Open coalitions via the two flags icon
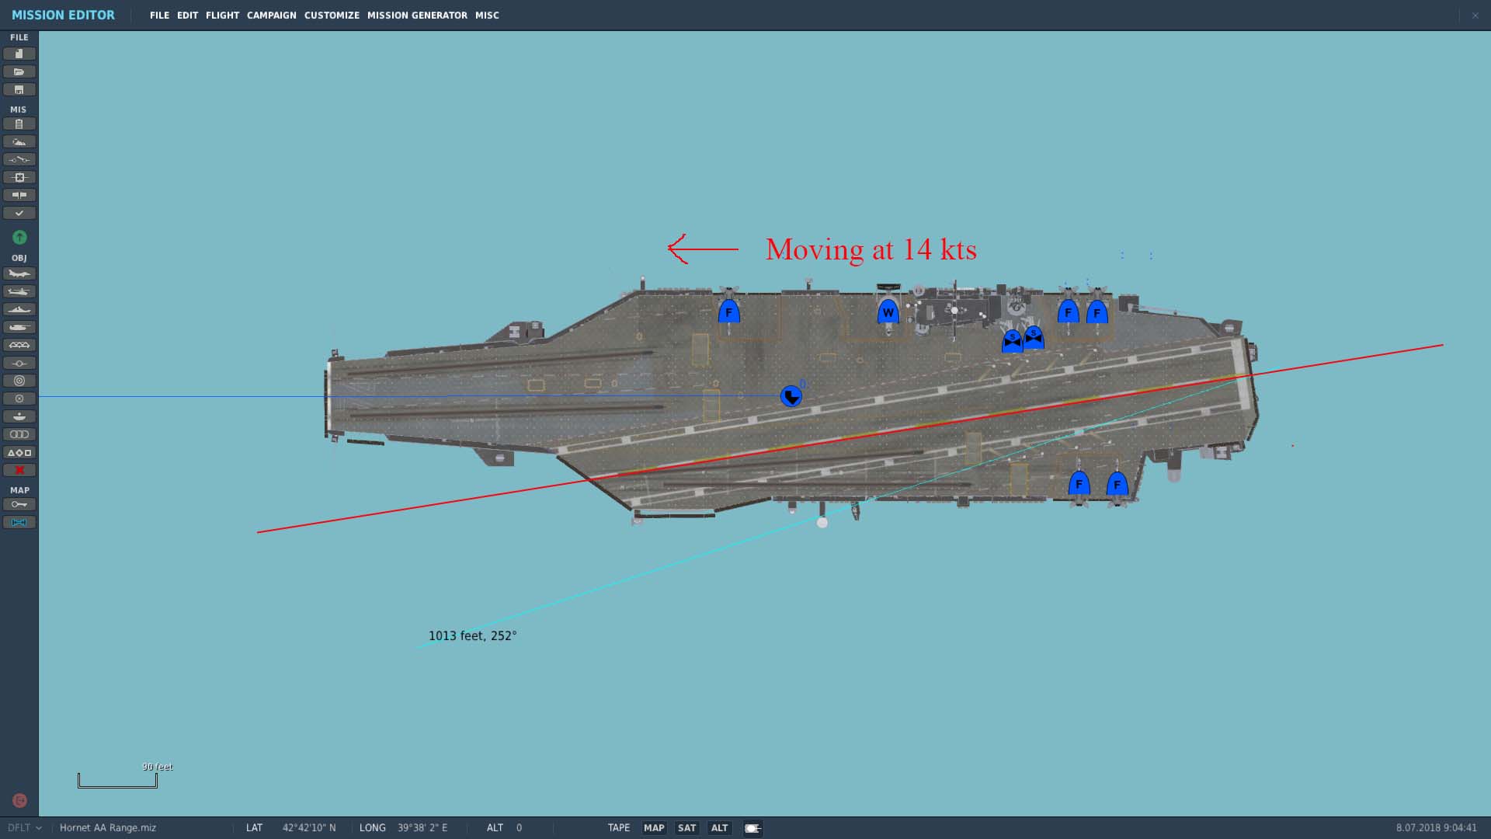The image size is (1491, 839). click(x=19, y=196)
